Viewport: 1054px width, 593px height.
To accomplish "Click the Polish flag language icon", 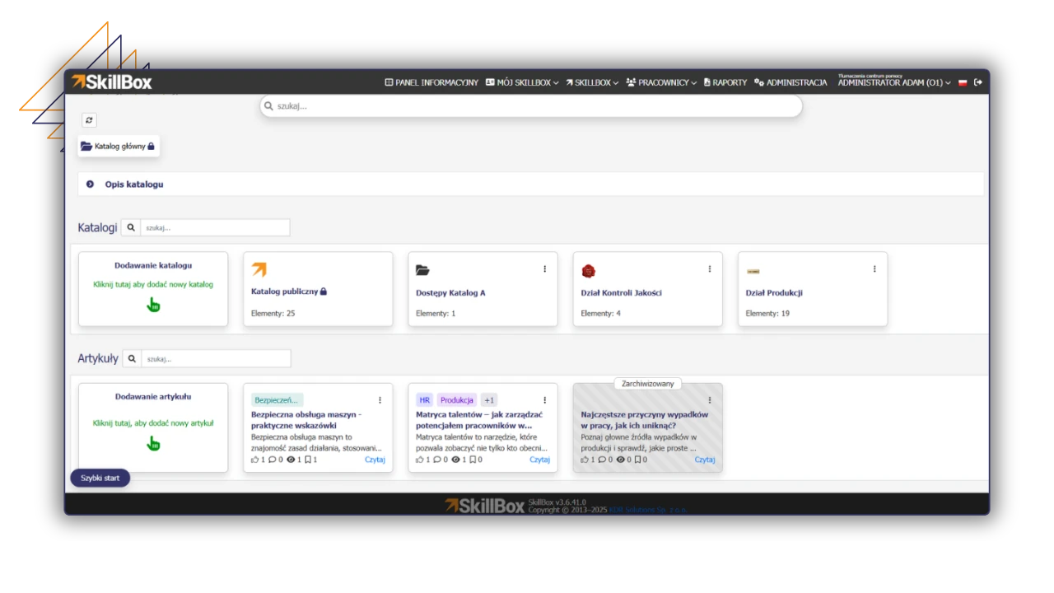I will (963, 83).
